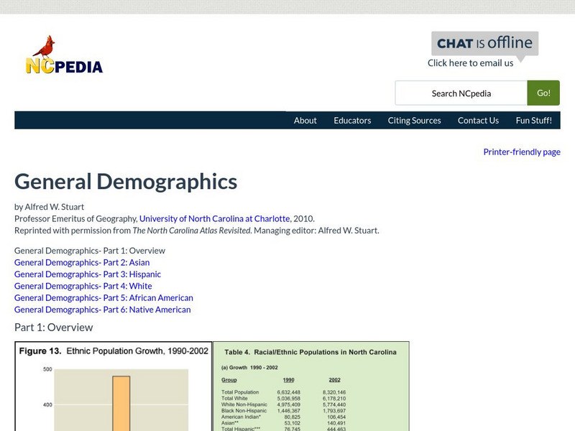The image size is (575, 431).
Task: Open the About menu item
Action: 305,120
